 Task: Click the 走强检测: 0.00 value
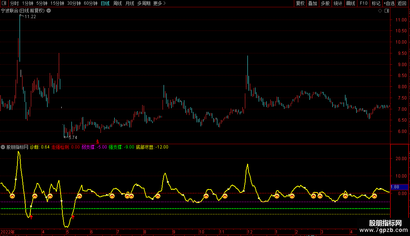[x=65, y=147]
